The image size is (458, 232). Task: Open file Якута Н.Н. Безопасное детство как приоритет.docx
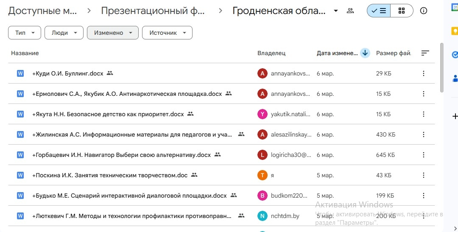point(108,114)
